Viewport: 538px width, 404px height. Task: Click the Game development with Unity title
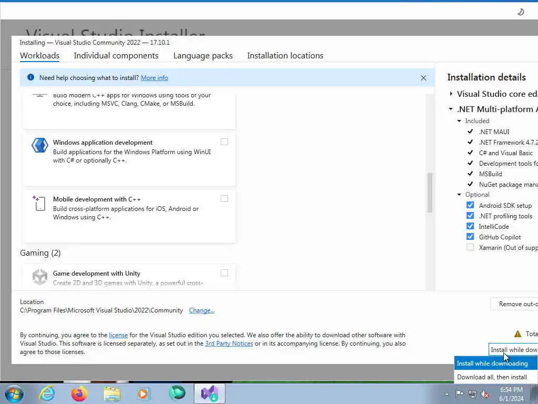(97, 274)
